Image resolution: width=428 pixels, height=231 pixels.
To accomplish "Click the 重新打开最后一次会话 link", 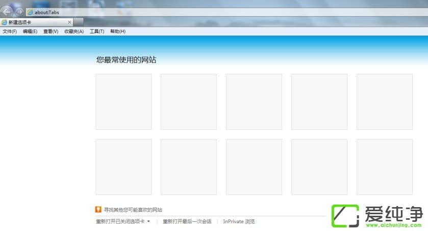I will (187, 221).
